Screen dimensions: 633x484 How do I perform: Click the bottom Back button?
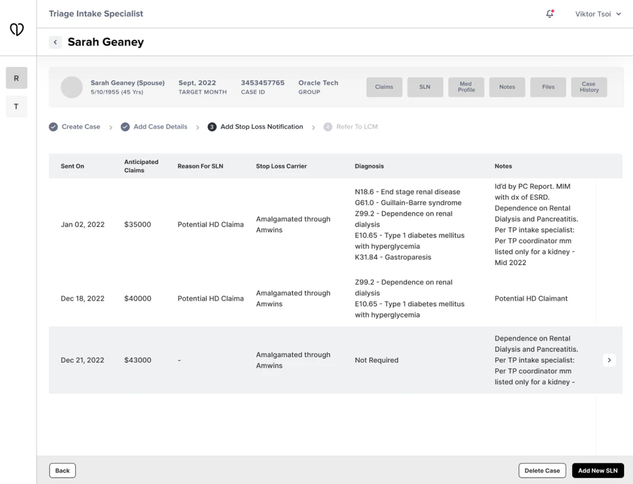tap(62, 470)
